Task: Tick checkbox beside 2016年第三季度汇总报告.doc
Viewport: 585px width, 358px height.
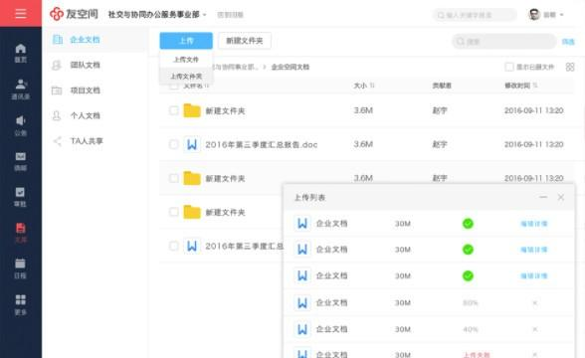Action: 173,144
